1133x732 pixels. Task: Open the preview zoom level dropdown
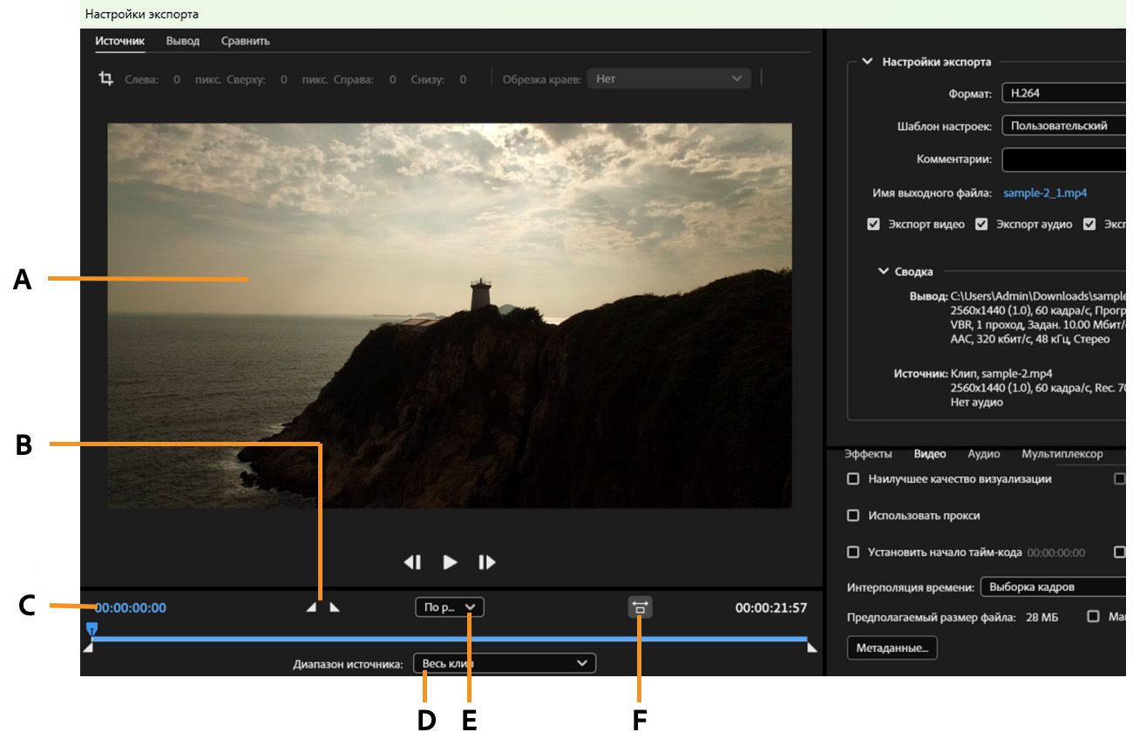(450, 607)
